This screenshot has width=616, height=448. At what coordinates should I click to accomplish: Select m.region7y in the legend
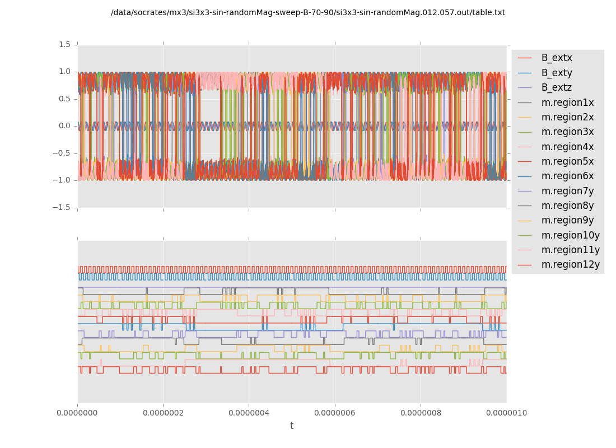(x=567, y=191)
